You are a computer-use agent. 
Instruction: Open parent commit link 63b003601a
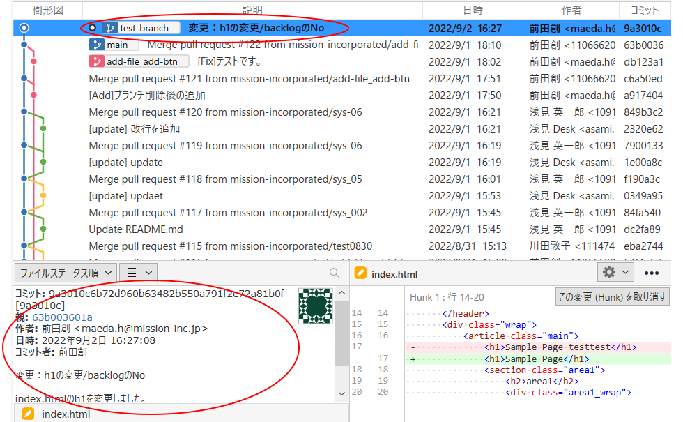(62, 317)
